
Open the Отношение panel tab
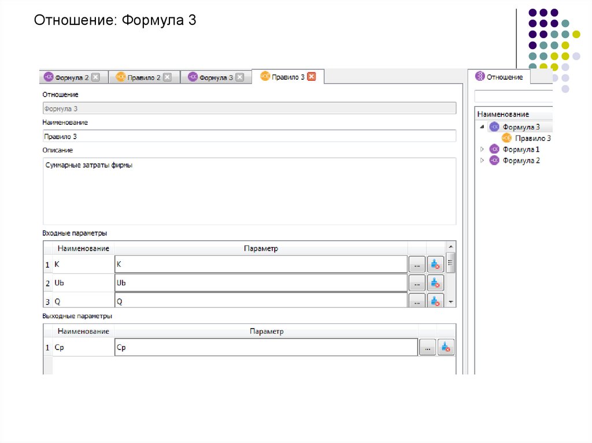click(x=499, y=77)
